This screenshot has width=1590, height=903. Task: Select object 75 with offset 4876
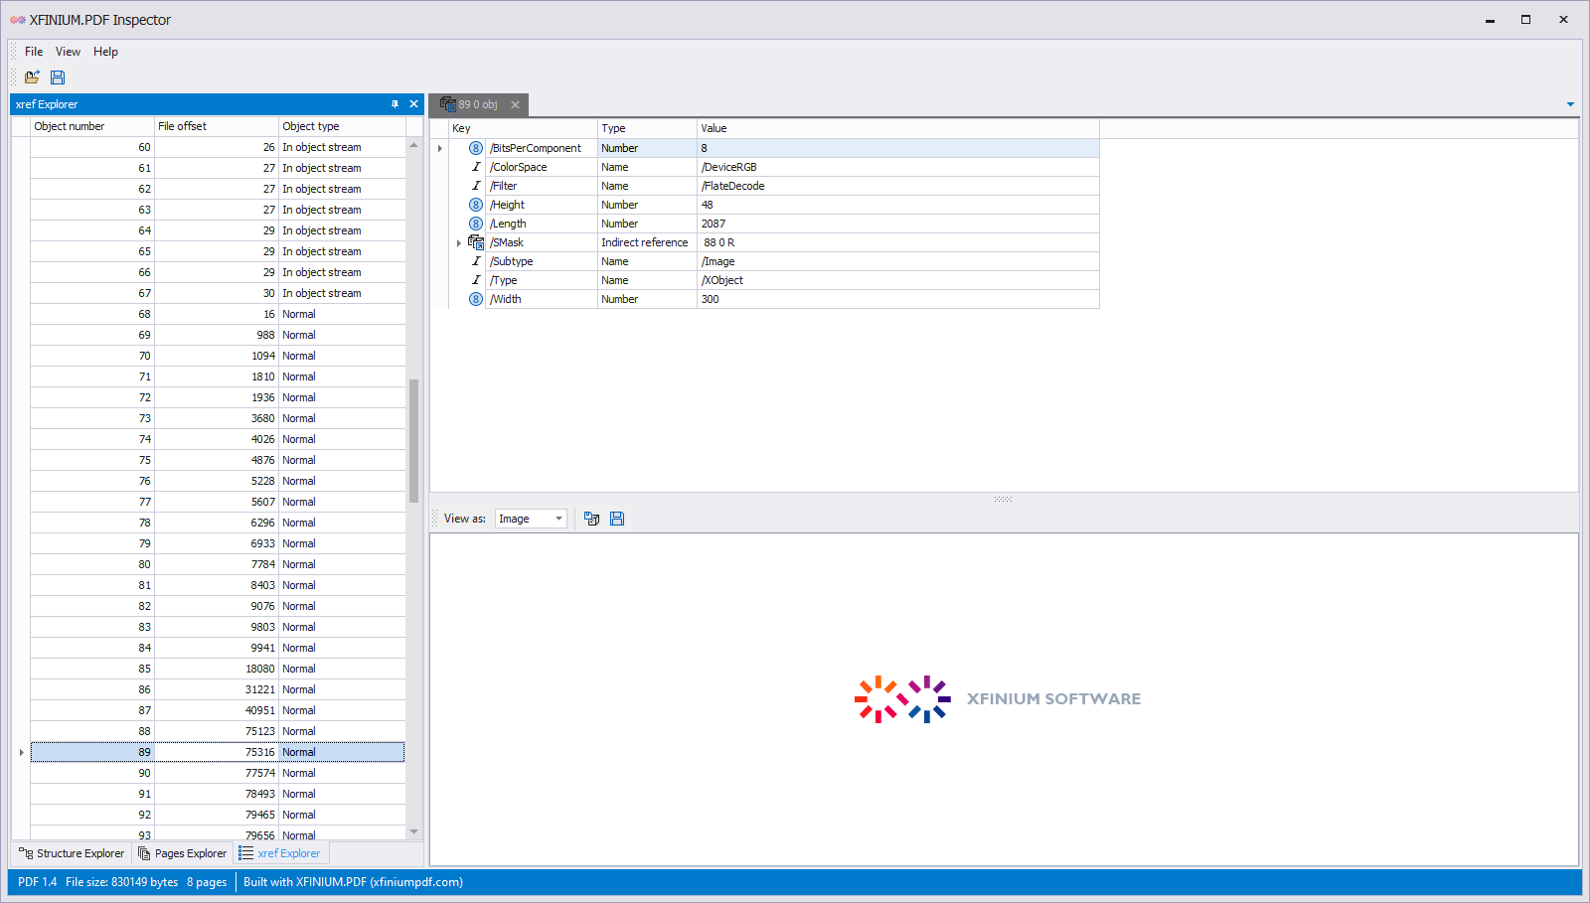click(x=218, y=460)
